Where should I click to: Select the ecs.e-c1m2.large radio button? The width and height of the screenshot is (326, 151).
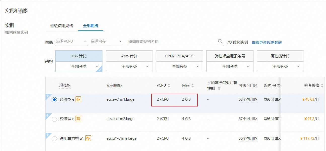pos(54,119)
